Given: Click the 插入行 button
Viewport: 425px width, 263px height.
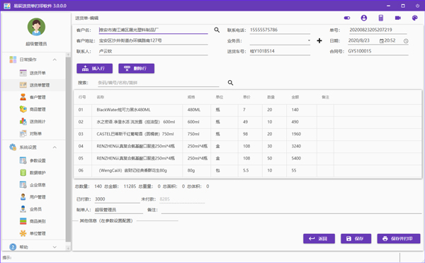Looking at the screenshot, I should (x=95, y=69).
